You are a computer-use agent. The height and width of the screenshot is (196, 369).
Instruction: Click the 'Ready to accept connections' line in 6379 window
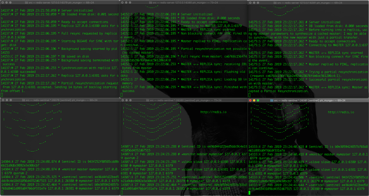tap(54, 22)
